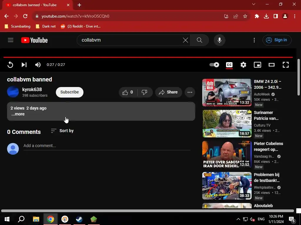Share the video

(168, 92)
